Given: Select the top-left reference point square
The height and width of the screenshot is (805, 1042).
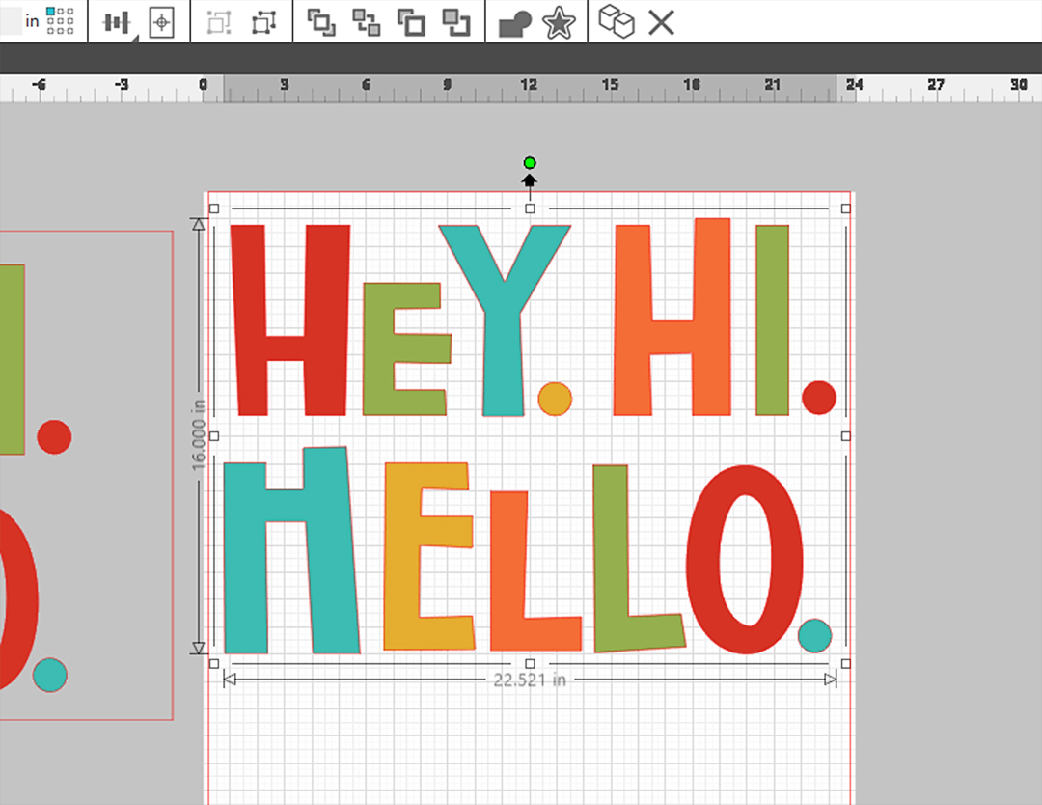Looking at the screenshot, I should (50, 12).
